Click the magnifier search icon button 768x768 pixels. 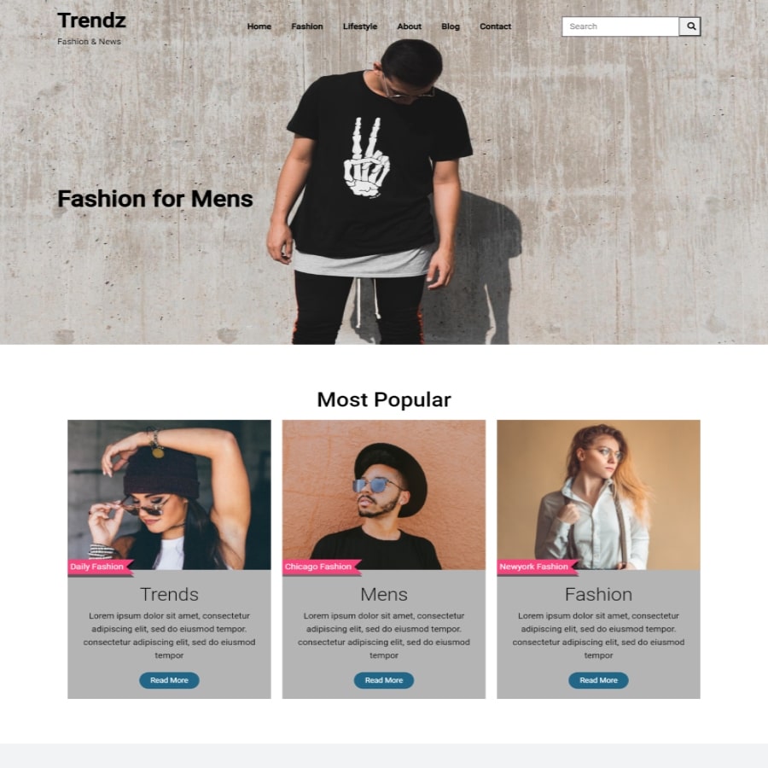pos(690,26)
